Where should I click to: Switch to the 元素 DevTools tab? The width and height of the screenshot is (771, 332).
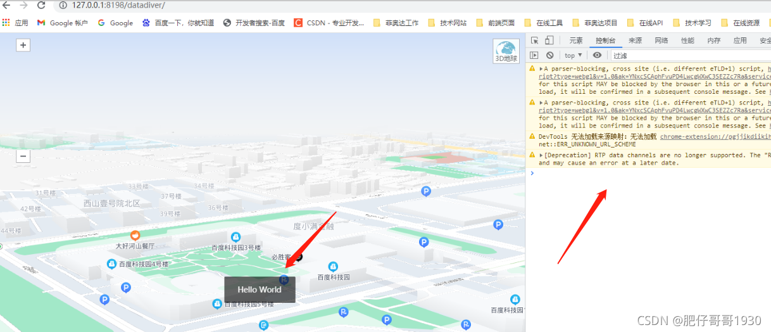[x=575, y=41]
